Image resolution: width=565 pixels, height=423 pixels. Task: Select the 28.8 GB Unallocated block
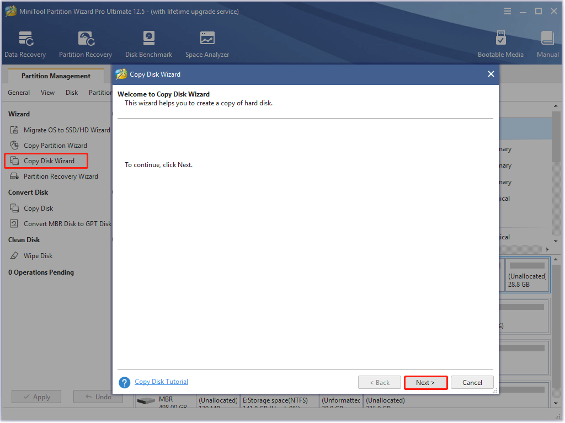[x=527, y=275]
